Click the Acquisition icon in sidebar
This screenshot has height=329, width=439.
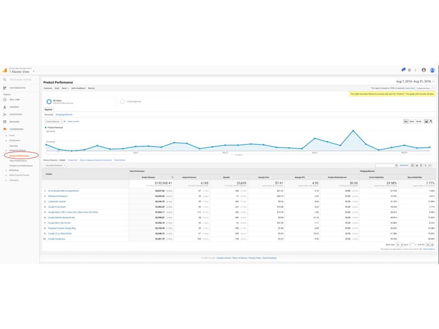tap(5, 114)
